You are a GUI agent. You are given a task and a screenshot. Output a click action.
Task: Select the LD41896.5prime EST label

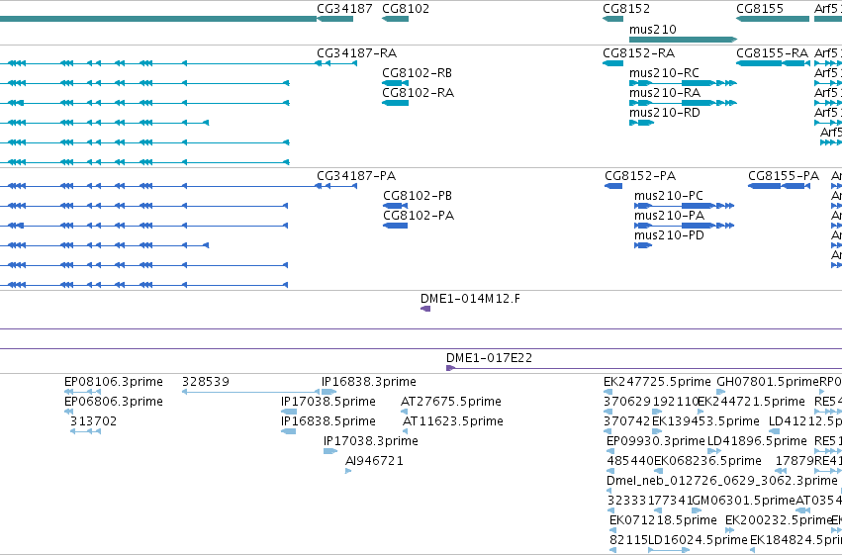(x=757, y=441)
